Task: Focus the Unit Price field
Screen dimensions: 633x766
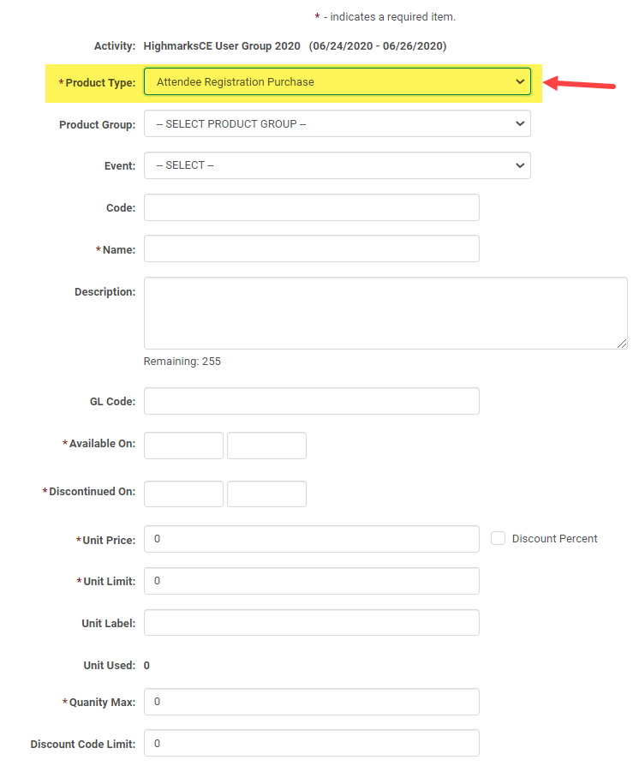Action: (311, 539)
